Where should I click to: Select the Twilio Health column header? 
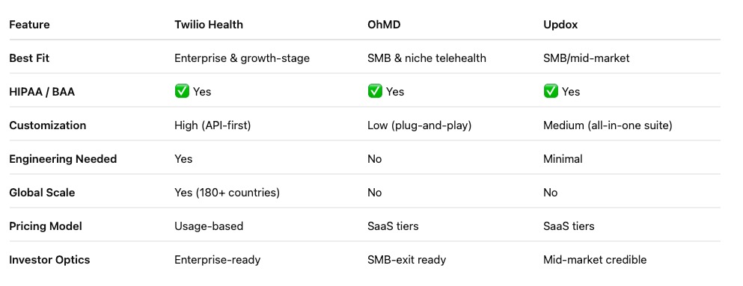(209, 25)
